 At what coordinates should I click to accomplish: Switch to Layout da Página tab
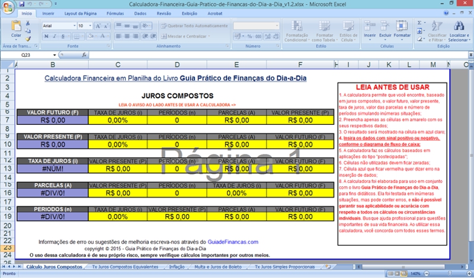(x=81, y=14)
